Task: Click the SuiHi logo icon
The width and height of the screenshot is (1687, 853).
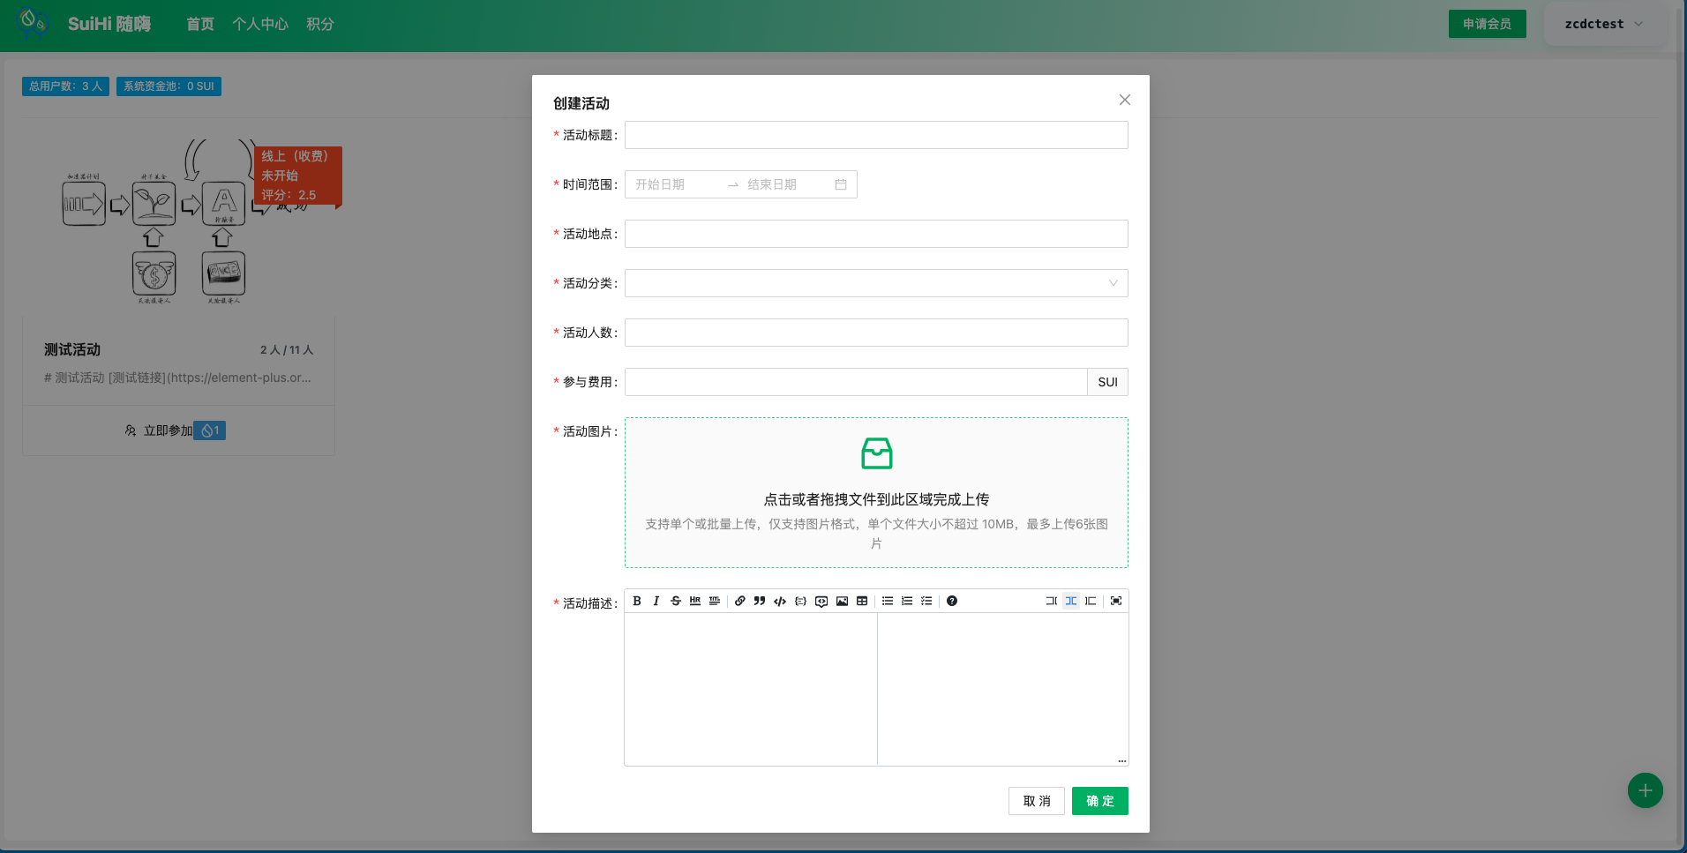Action: coord(33,22)
